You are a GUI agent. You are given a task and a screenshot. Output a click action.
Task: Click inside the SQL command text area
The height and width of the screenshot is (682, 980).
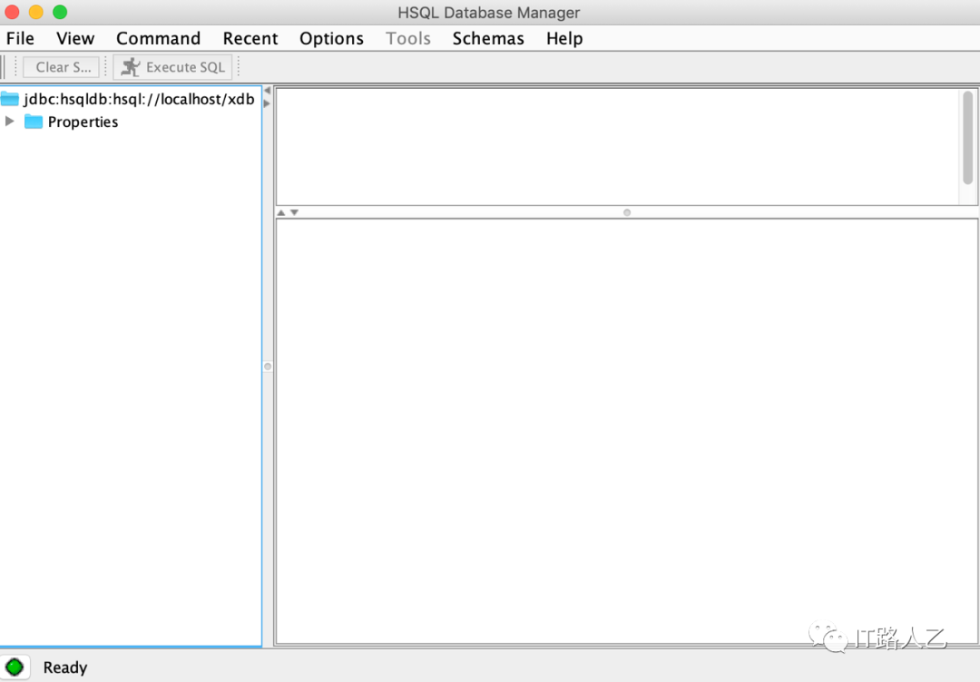(x=618, y=147)
